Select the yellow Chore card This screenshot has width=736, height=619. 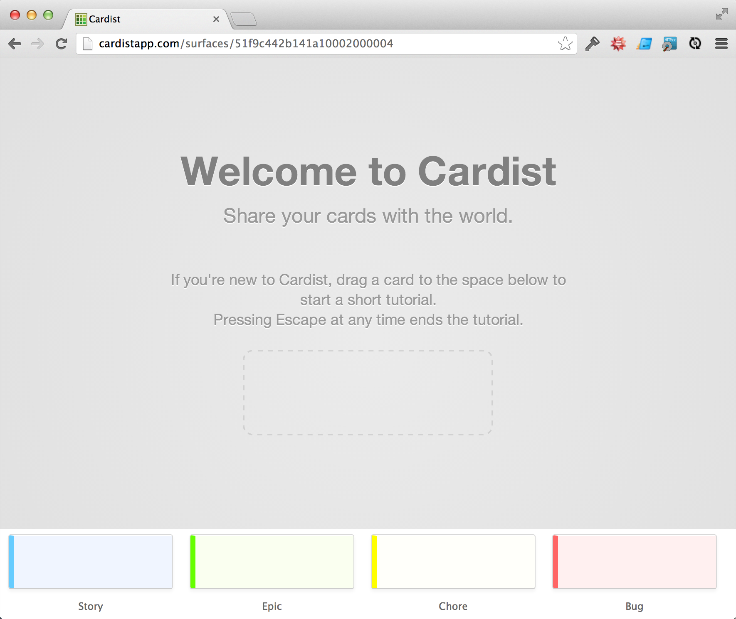coord(453,562)
